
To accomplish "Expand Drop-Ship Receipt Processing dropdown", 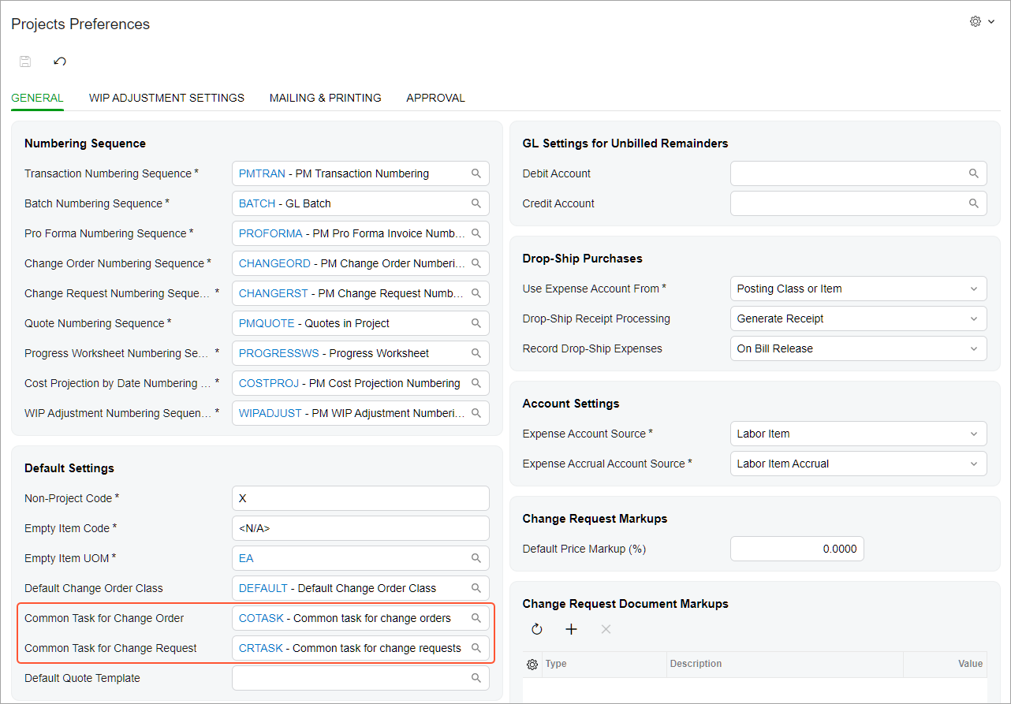I will tap(974, 318).
